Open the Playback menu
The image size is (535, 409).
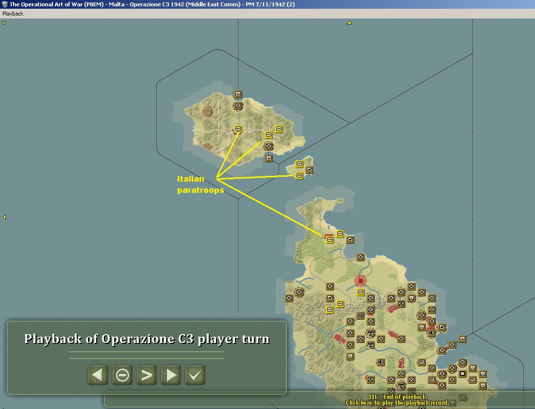(13, 14)
